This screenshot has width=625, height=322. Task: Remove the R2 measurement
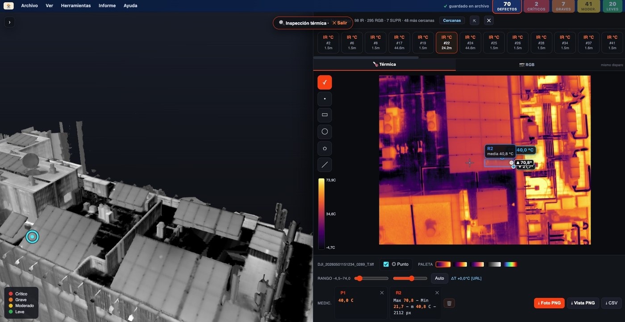tap(437, 293)
